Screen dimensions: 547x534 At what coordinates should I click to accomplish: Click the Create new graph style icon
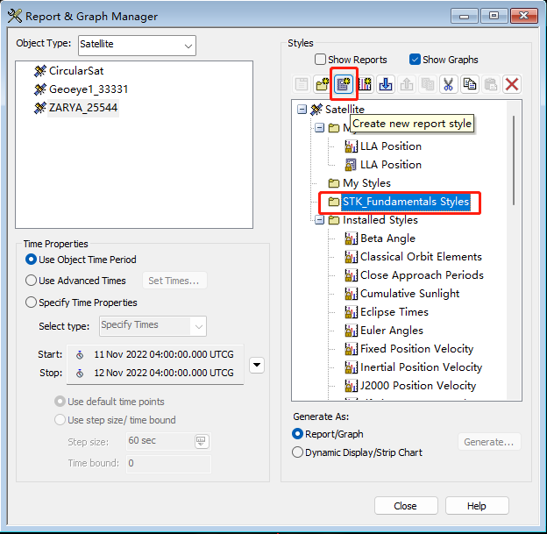(x=365, y=84)
